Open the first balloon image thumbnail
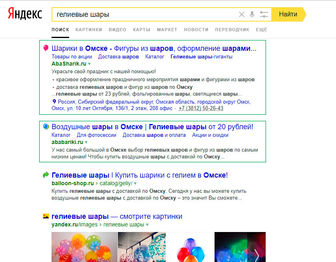The image size is (336, 262). tap(84, 247)
